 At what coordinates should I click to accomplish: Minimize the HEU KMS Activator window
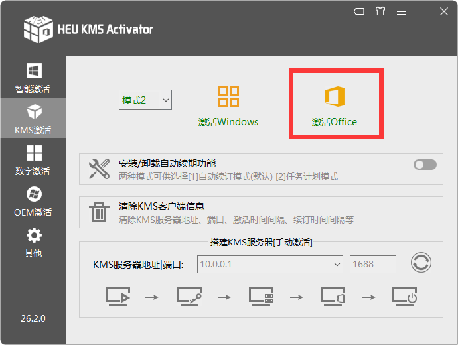pos(423,11)
